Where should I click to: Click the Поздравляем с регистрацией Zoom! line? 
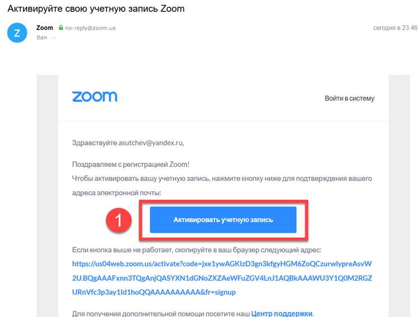(130, 164)
